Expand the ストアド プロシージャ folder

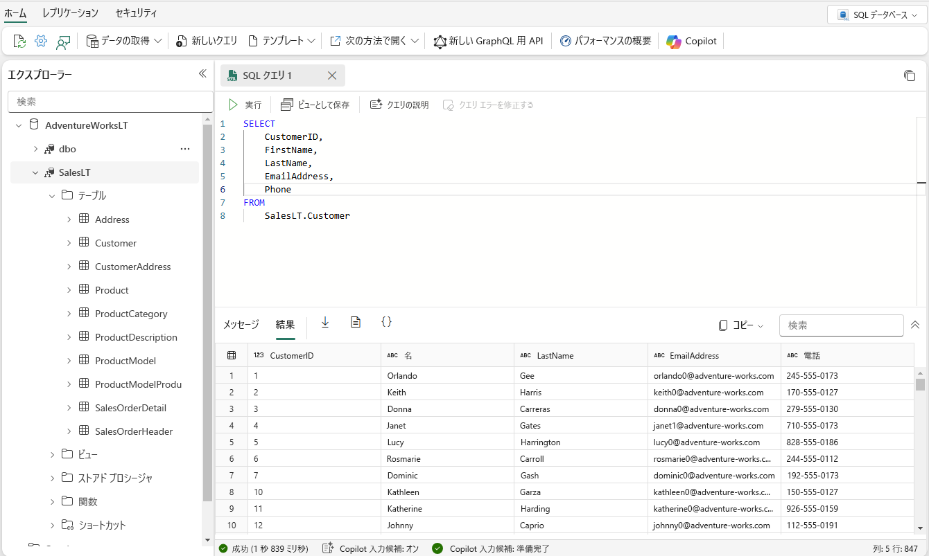[52, 478]
